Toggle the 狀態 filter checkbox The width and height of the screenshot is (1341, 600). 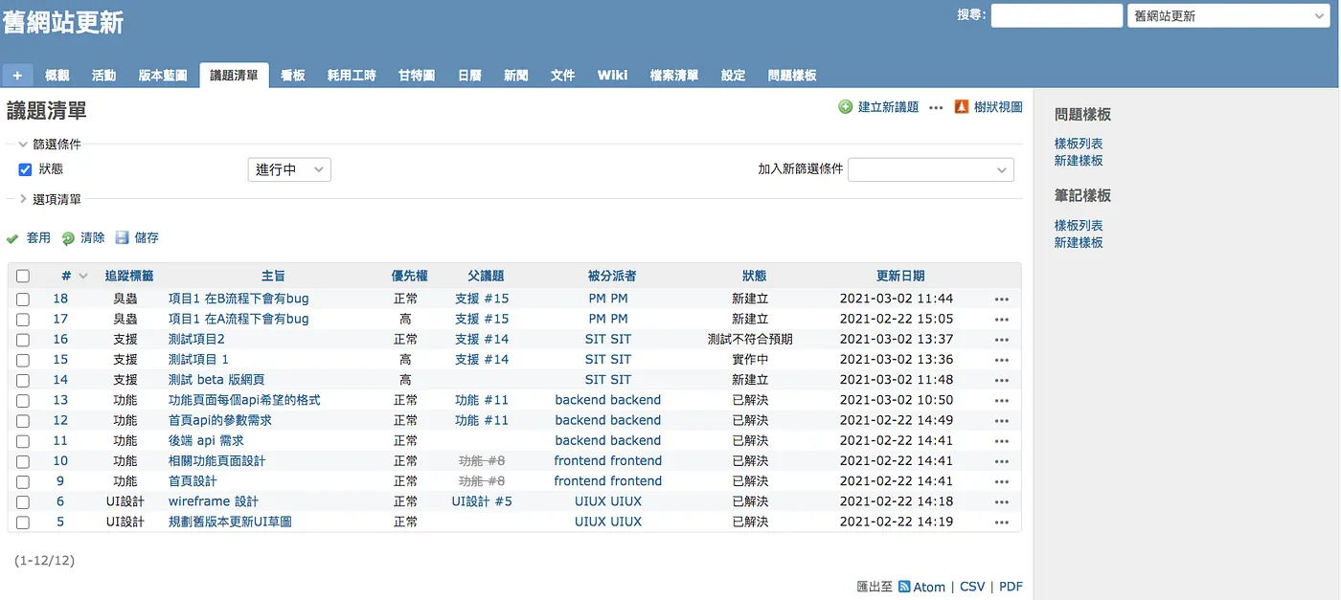tap(26, 169)
